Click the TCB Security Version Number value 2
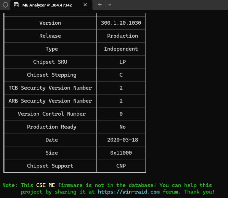Viewport: 228px width, 198px height. coord(121,88)
